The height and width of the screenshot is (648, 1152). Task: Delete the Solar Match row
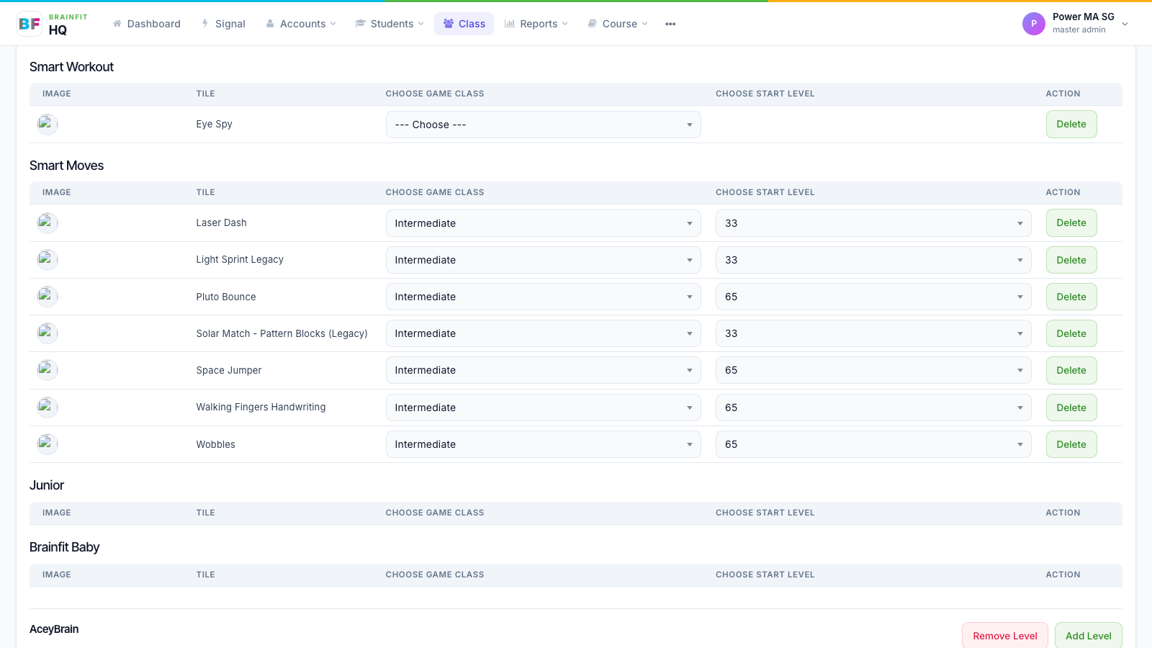[1071, 333]
